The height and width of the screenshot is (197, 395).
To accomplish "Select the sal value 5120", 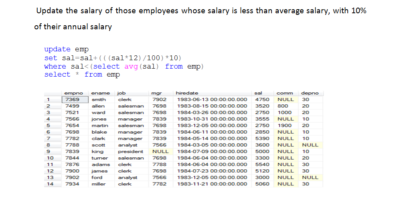I will point(262,171).
